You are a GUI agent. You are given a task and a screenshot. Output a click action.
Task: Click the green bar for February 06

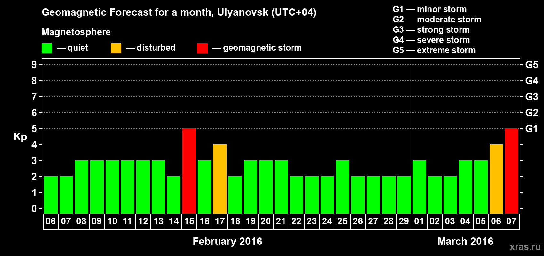[51, 195]
